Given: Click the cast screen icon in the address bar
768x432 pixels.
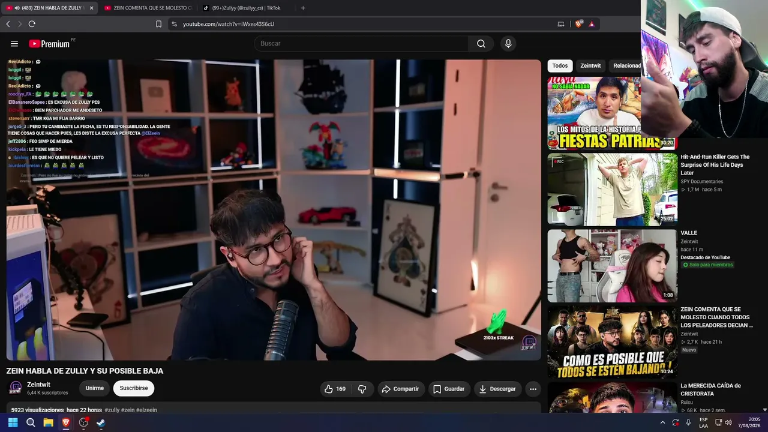Looking at the screenshot, I should point(561,24).
